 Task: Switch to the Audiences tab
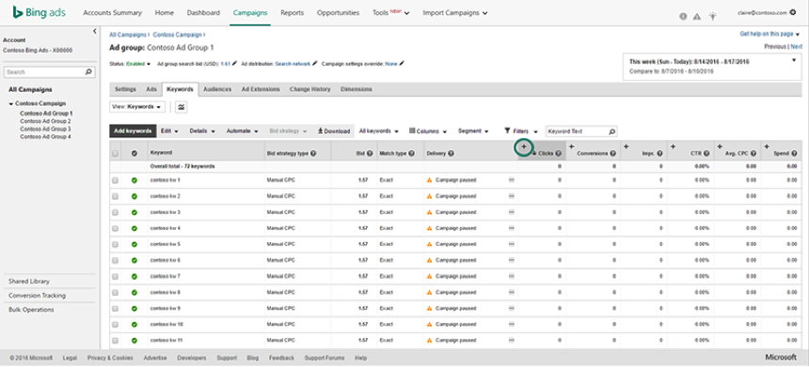pos(217,89)
